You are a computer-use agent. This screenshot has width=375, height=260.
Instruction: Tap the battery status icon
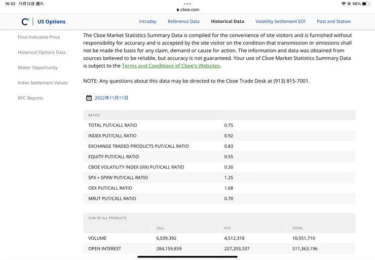[365, 4]
